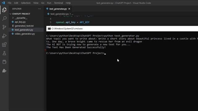Click text_generator.py in the breadcrumb

59,14
